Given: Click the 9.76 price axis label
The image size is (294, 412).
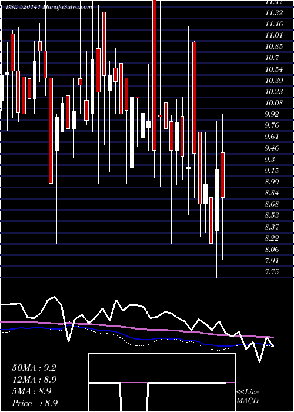Looking at the screenshot, I should (x=272, y=125).
